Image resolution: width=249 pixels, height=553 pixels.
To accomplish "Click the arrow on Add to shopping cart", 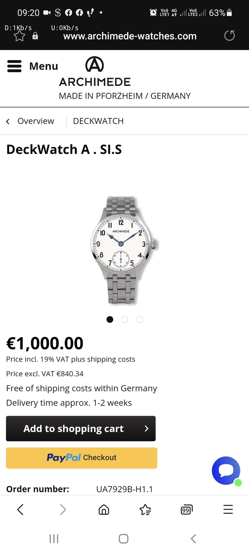I will coord(146,429).
